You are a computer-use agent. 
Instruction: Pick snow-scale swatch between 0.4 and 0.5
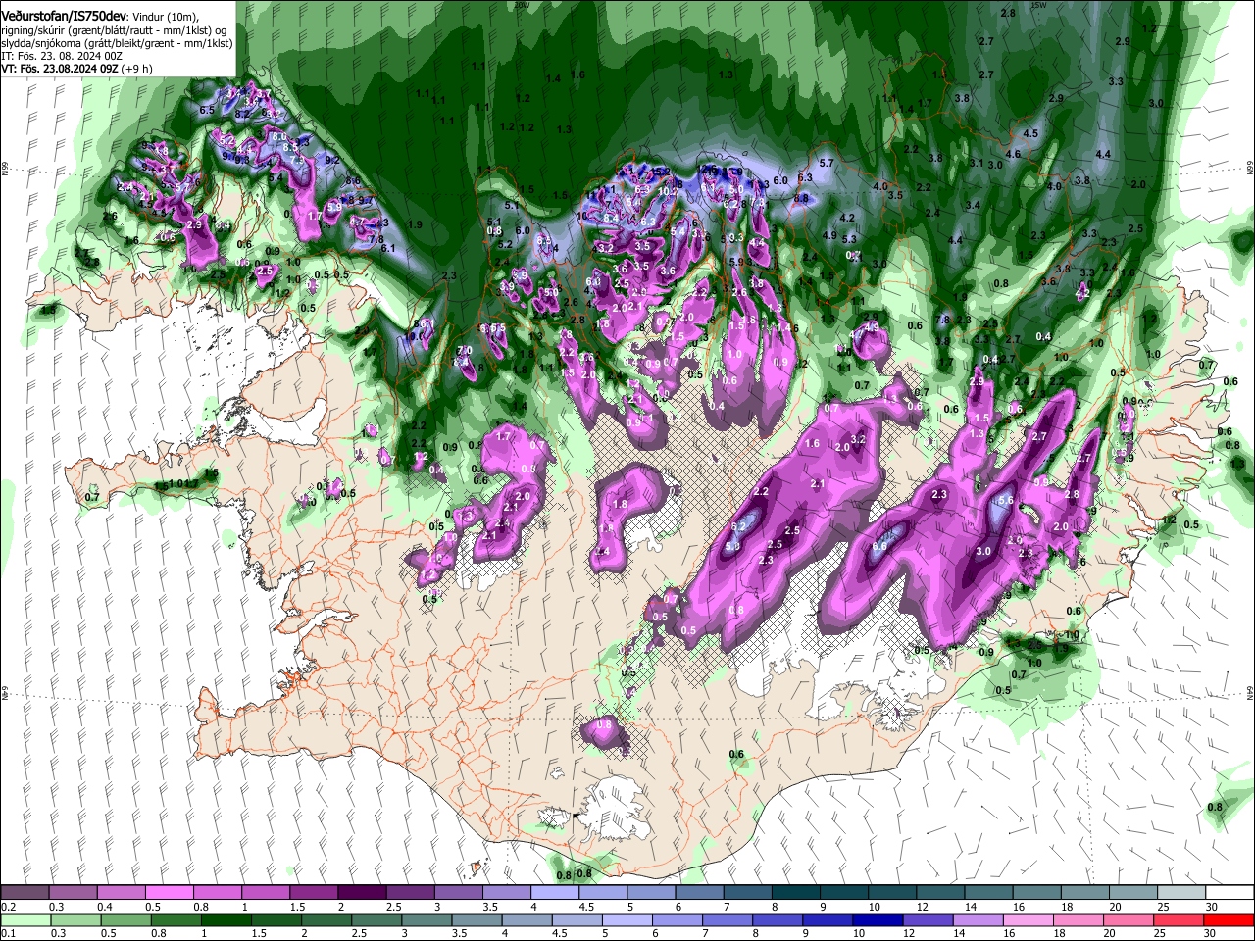pos(122,893)
